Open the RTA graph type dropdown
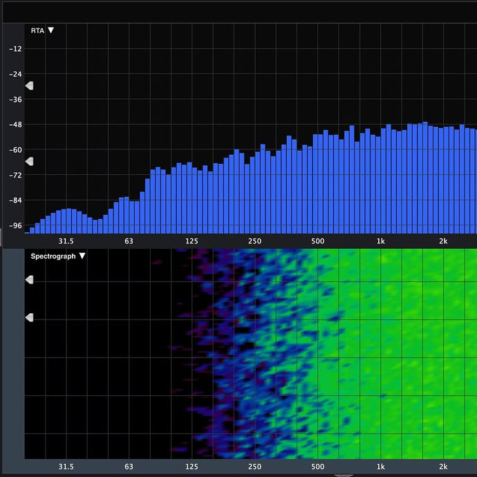477x477 pixels. (x=50, y=30)
